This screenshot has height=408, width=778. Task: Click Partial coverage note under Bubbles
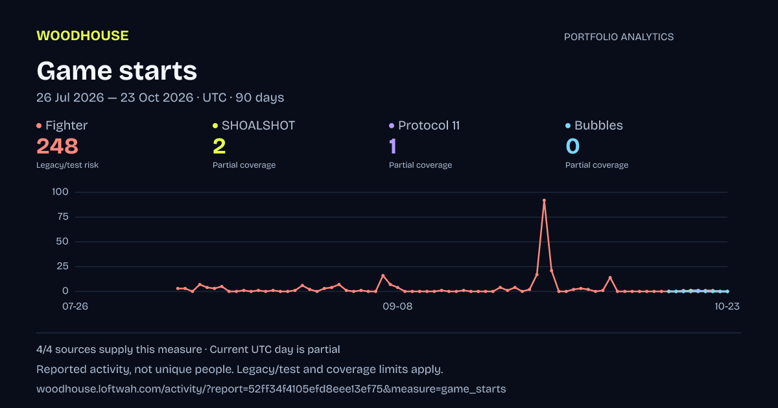pos(596,165)
